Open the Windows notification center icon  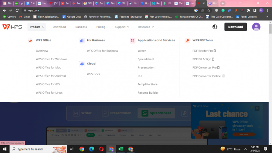coord(265,149)
